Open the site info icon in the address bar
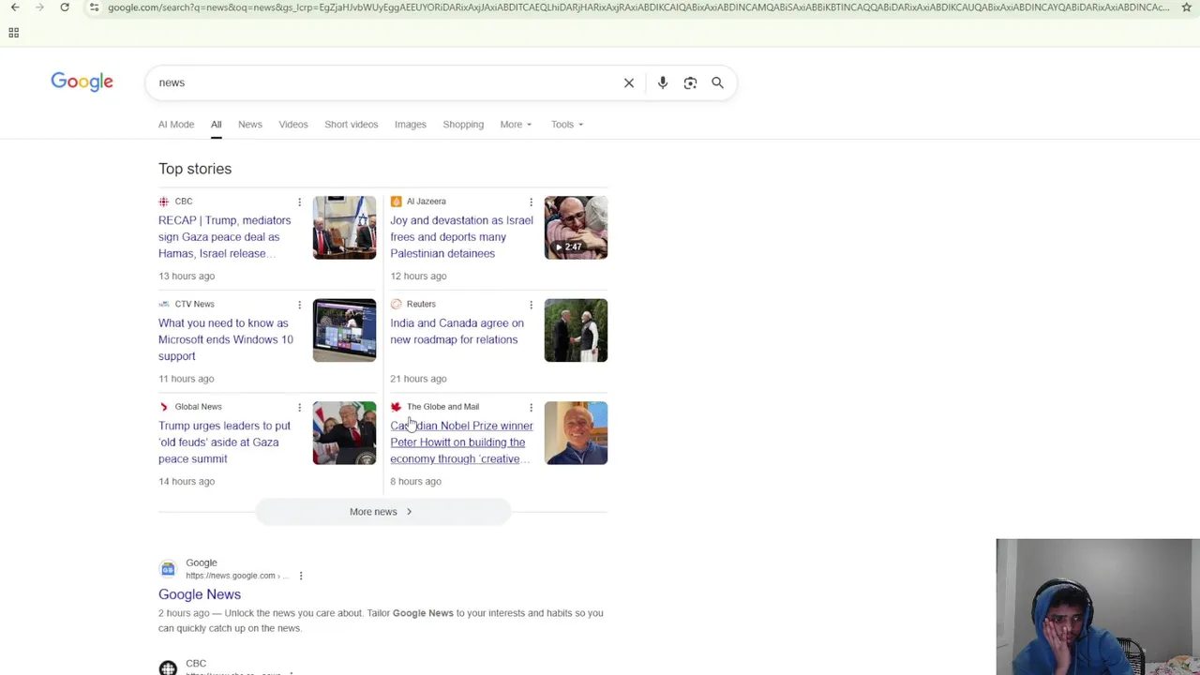 94,7
